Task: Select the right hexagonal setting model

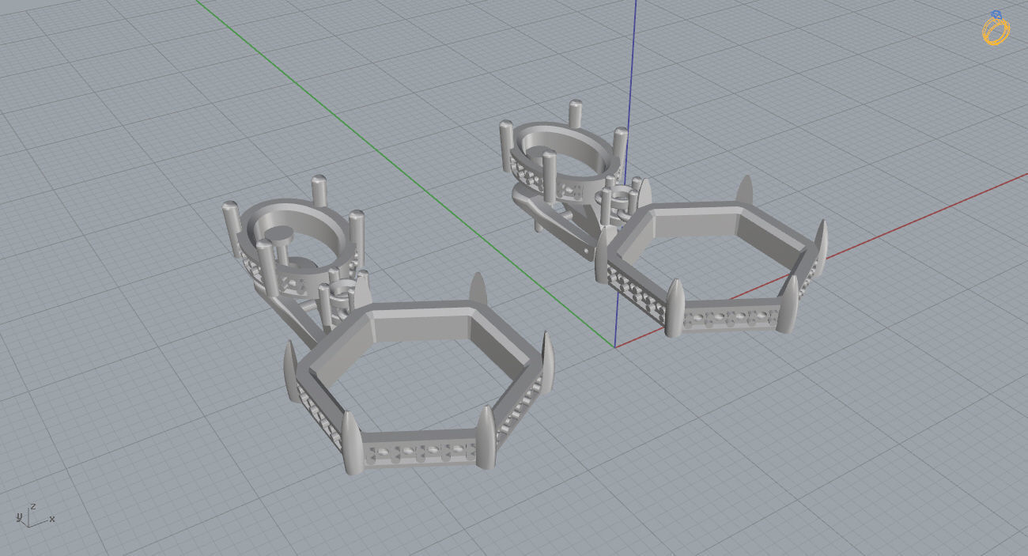Action: point(712,257)
